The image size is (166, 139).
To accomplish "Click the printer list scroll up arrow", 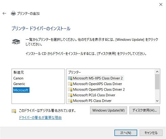I will pyautogui.click(x=157, y=72).
